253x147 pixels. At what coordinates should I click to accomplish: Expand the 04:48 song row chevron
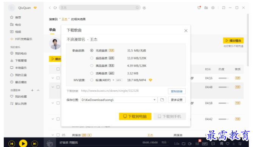pos(53,87)
